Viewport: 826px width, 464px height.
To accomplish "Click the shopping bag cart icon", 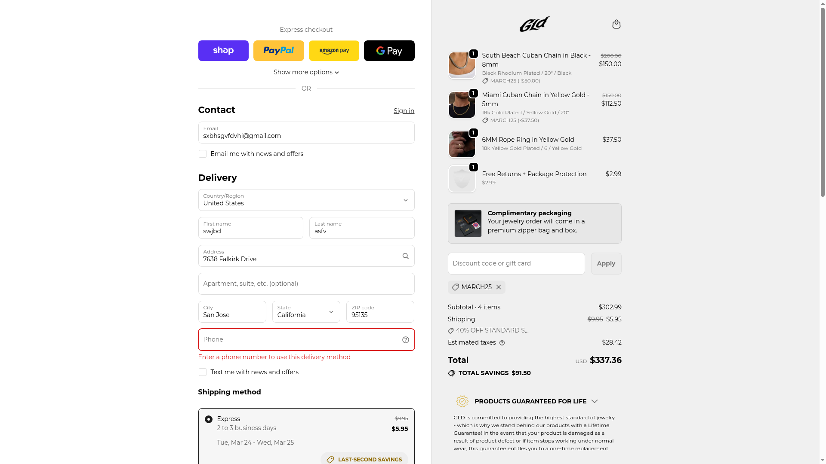I will (x=616, y=24).
